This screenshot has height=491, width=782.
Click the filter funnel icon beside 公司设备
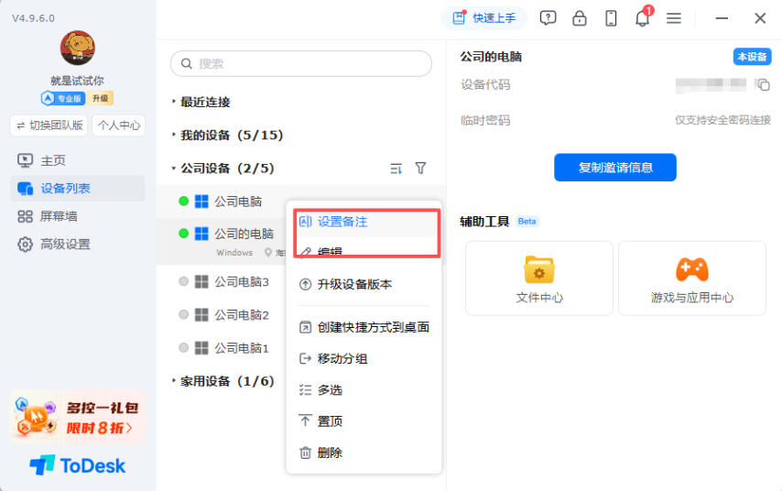click(x=421, y=169)
